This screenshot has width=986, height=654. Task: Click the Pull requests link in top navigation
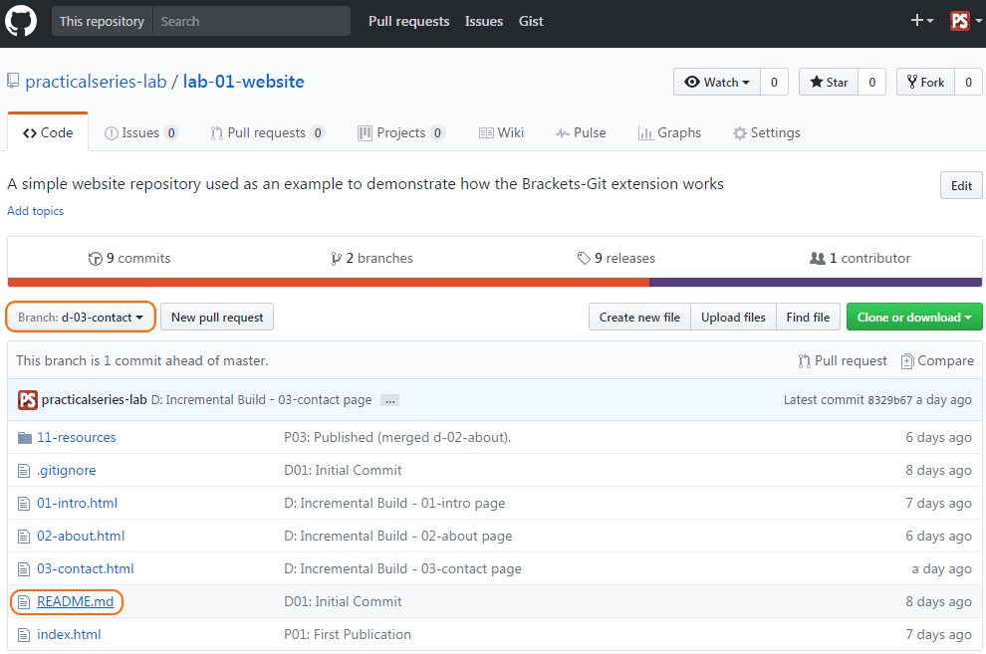pos(408,21)
